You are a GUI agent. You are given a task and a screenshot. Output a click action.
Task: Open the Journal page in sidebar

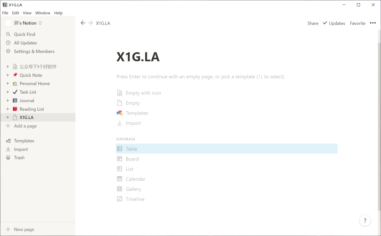(27, 101)
